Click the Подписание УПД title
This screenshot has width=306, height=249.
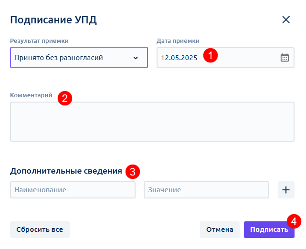pyautogui.click(x=53, y=20)
